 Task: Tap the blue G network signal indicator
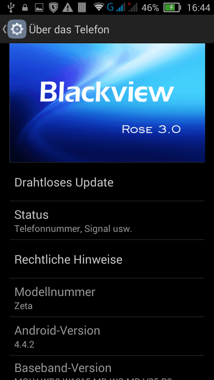[116, 7]
